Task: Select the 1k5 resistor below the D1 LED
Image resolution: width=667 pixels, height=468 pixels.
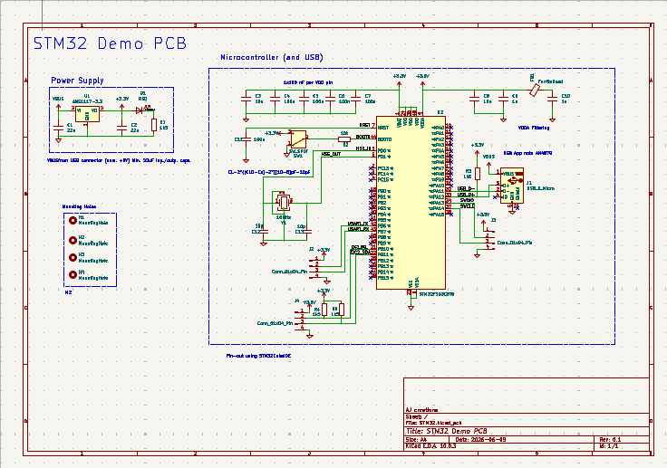Action: [154, 125]
